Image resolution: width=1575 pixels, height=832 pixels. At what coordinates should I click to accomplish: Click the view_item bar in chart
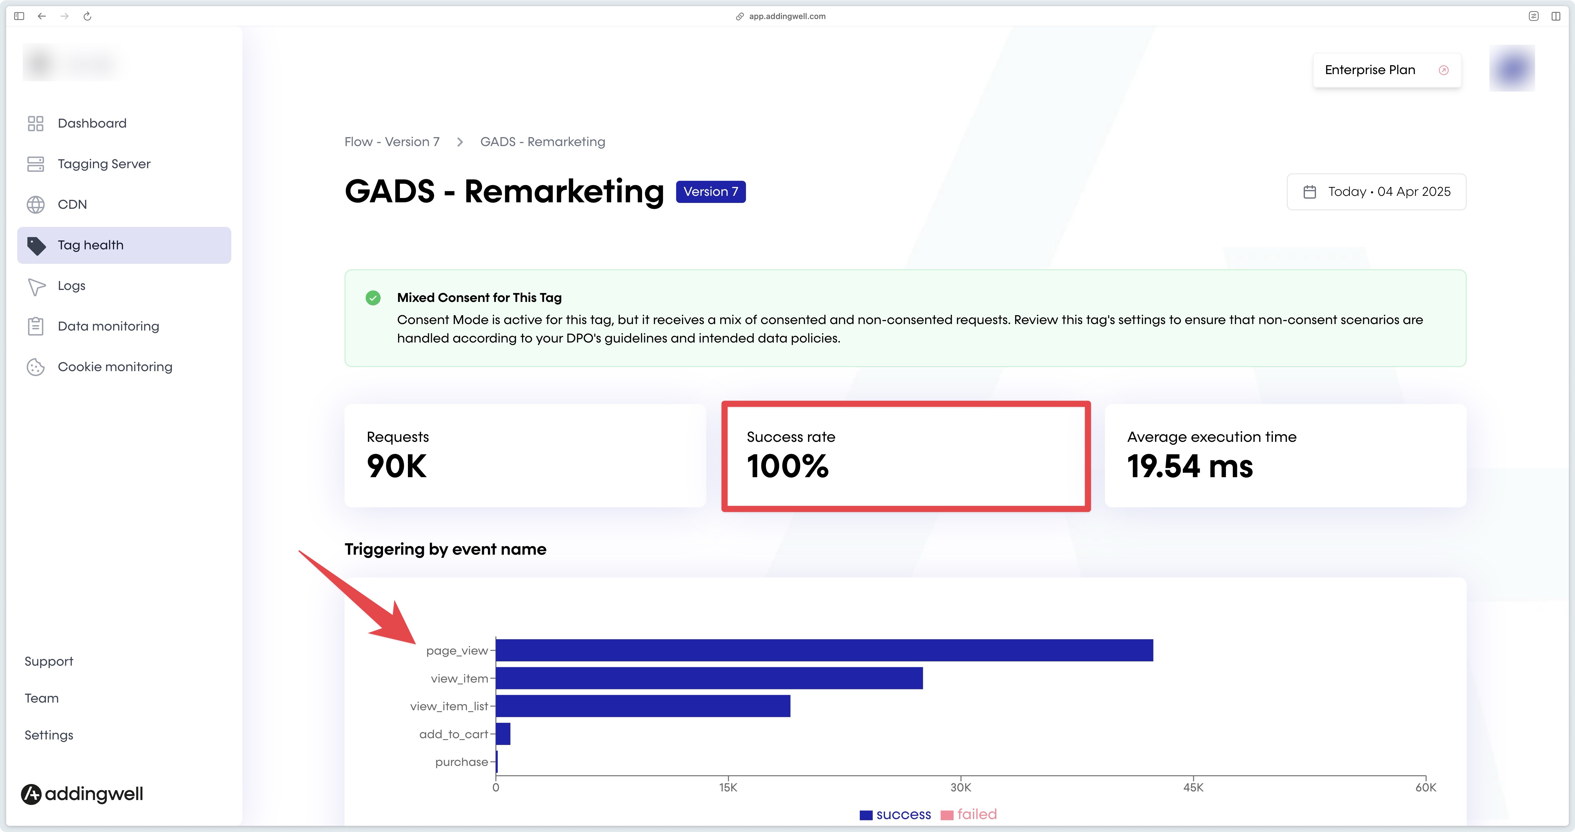pos(709,679)
